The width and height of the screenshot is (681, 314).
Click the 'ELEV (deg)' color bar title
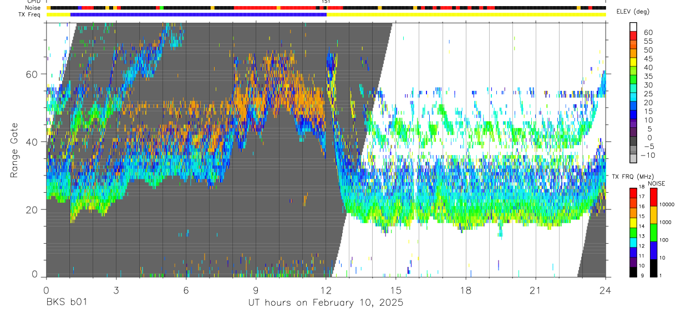pyautogui.click(x=633, y=12)
